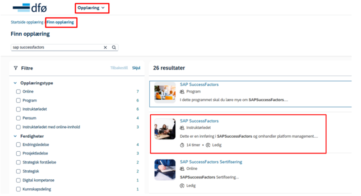Check the Online training type checkbox
This screenshot has height=196, width=361.
tap(18, 92)
